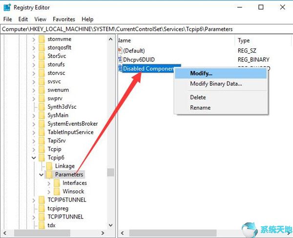This screenshot has height=238, width=293.
Task: Click the Parameters folder icon in tree
Action: coord(49,174)
